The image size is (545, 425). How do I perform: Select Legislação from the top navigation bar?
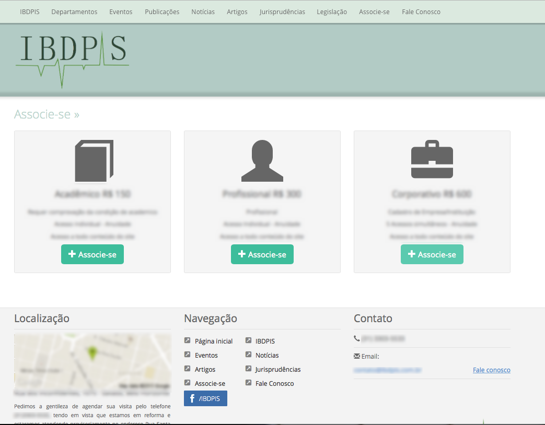click(x=332, y=11)
